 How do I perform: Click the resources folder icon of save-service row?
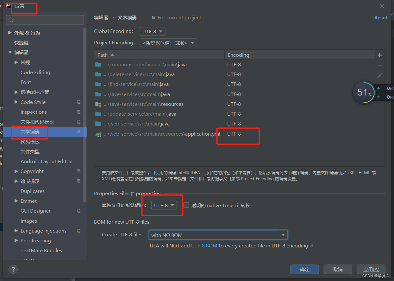tap(98, 104)
